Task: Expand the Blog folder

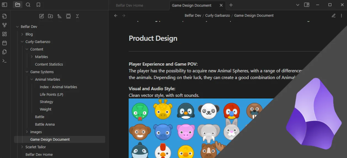Action: click(x=22, y=34)
